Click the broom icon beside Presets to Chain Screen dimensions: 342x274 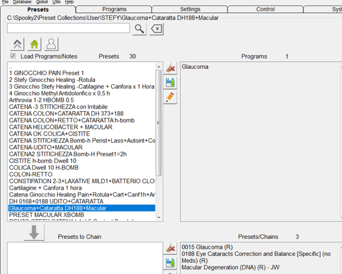[x=170, y=248]
